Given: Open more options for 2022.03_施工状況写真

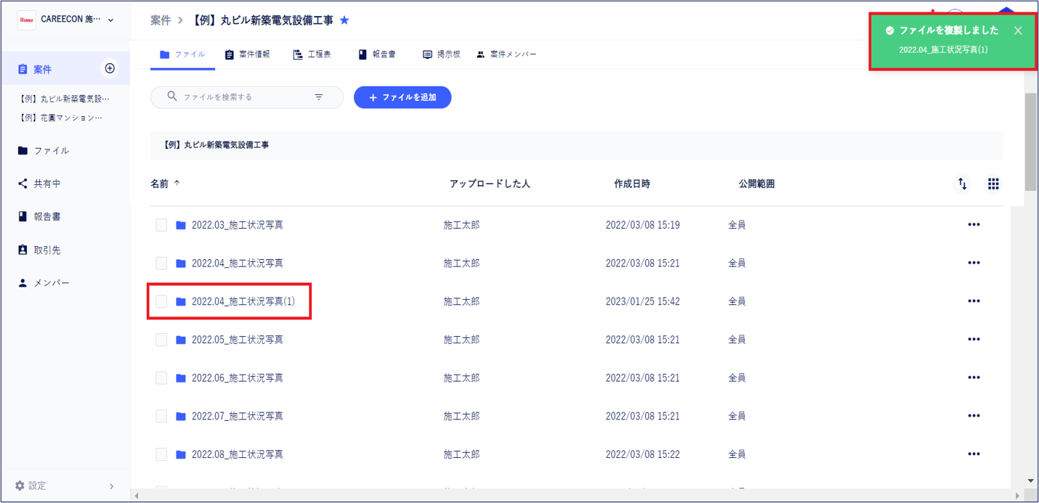Looking at the screenshot, I should click(974, 225).
